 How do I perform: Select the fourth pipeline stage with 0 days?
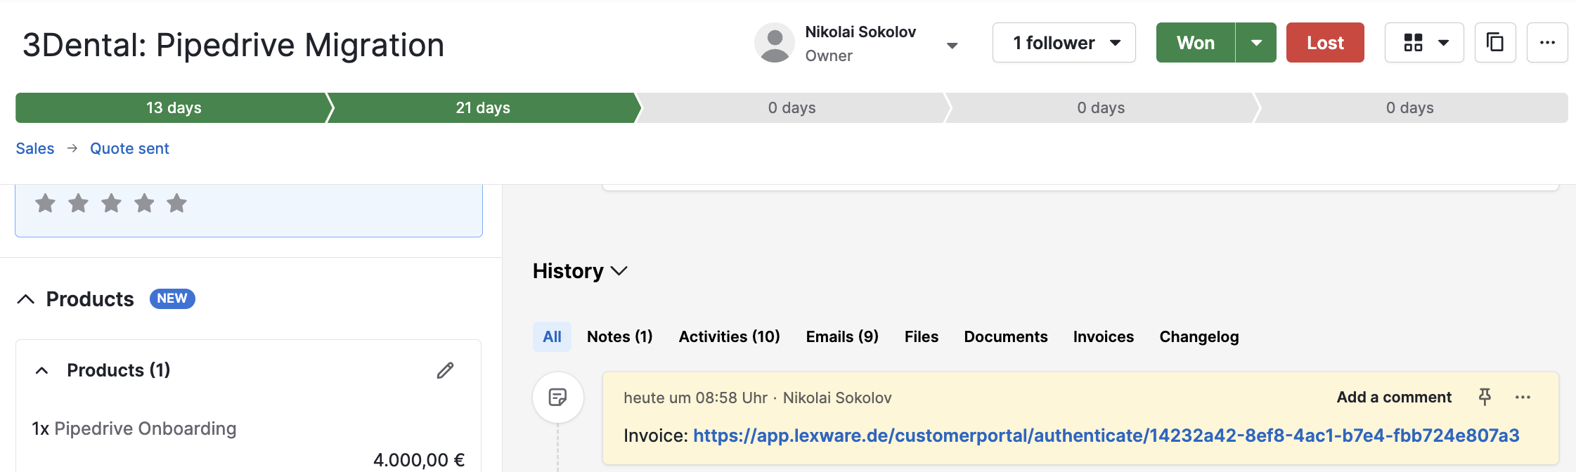coord(1101,107)
